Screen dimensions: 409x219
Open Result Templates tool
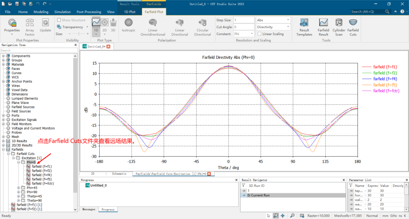304,27
